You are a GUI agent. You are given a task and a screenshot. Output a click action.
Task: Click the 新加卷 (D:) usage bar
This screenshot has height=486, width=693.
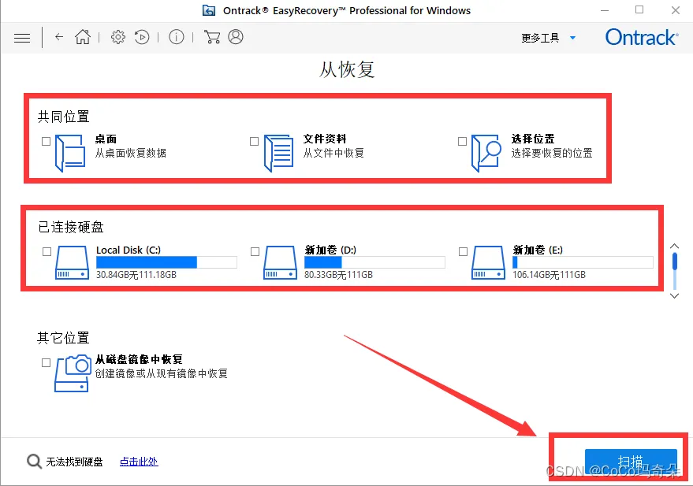[374, 262]
